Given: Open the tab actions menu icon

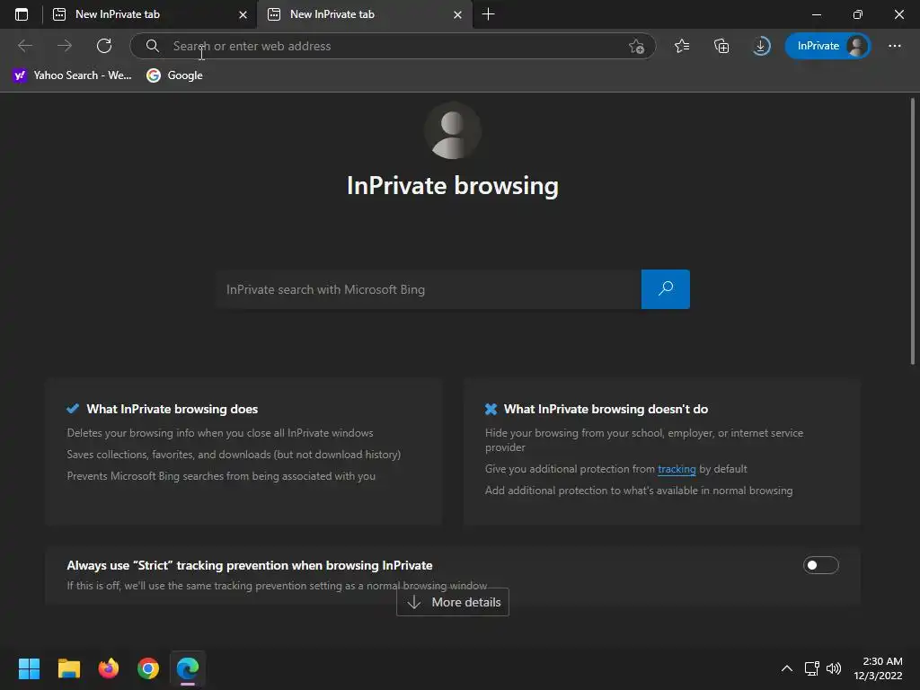Looking at the screenshot, I should pyautogui.click(x=22, y=14).
